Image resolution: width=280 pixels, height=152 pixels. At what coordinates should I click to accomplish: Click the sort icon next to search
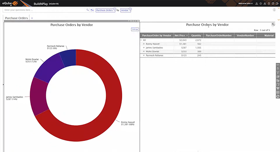tap(92, 10)
